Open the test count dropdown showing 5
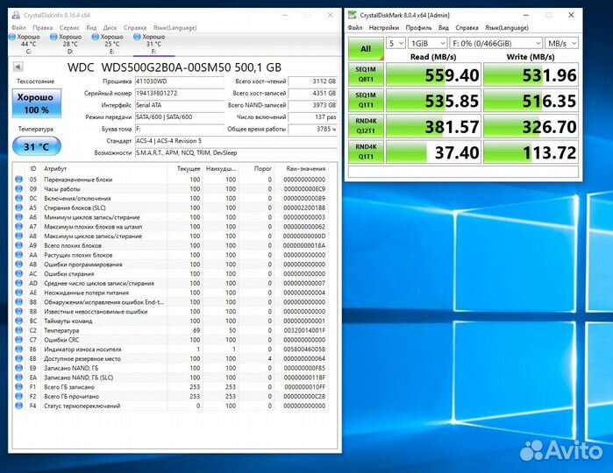The height and width of the screenshot is (473, 613). [x=396, y=43]
